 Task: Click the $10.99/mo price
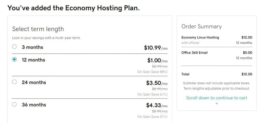coord(156,48)
